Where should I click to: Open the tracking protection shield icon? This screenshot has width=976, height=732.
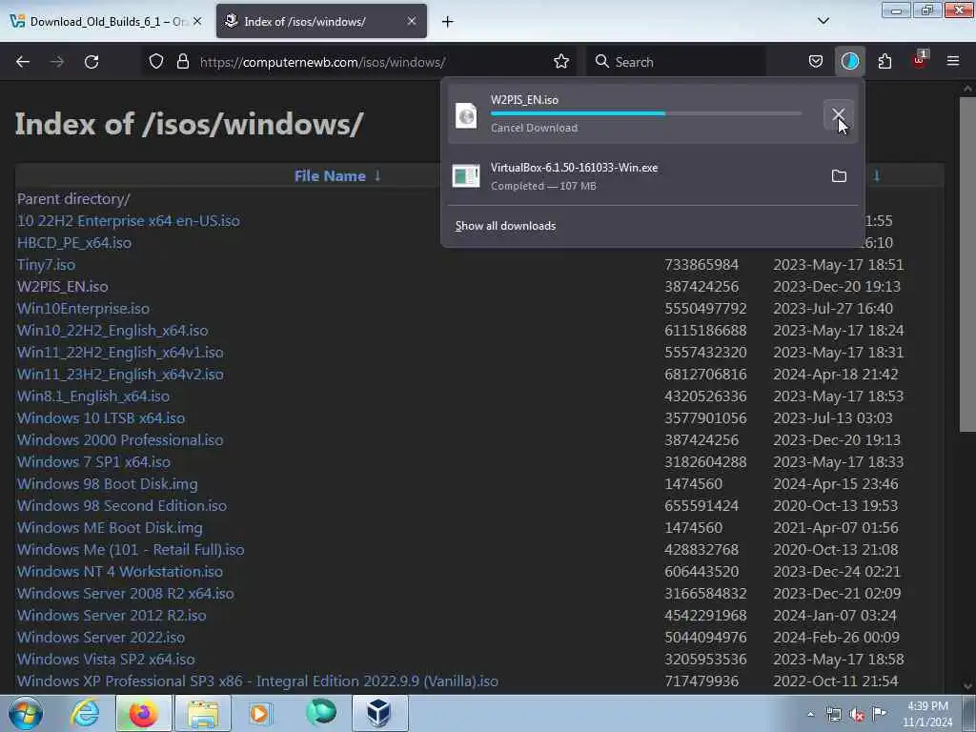point(156,62)
